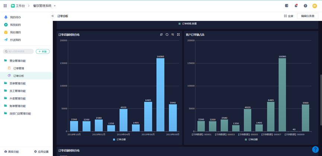Open 我的待办 in the sidebar
Viewport: 322px width, 156px height.
point(15,17)
